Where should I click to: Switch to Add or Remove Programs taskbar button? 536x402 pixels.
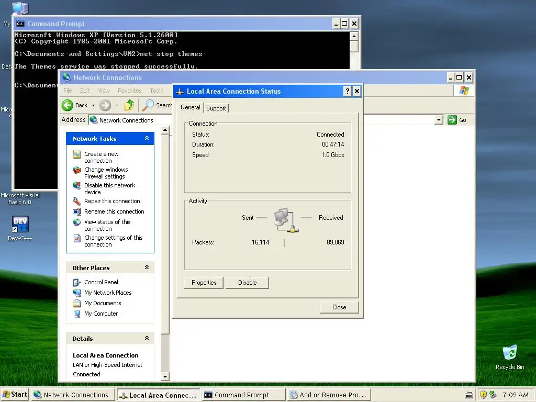(x=329, y=395)
